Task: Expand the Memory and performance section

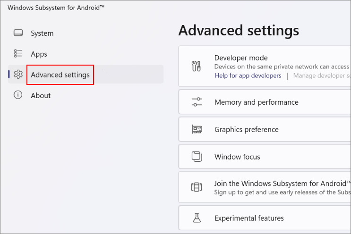Action: tap(257, 102)
